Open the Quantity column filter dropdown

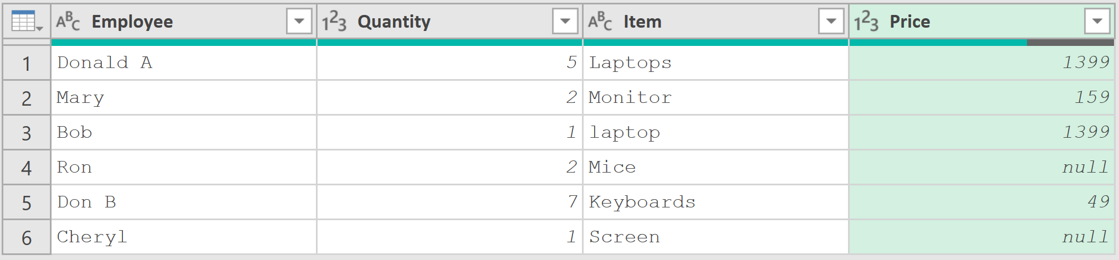click(x=565, y=22)
